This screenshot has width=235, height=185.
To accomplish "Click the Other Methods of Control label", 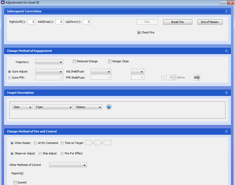I will point(25,165).
